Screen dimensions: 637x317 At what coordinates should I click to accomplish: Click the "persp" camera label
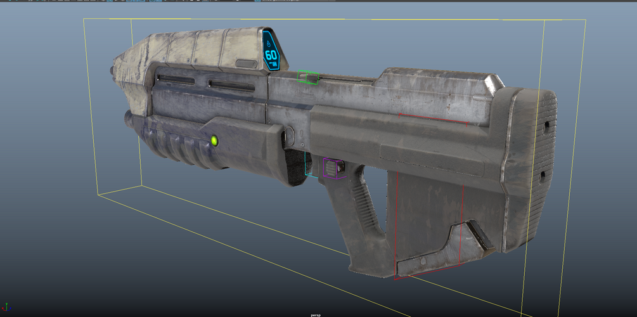tap(316, 315)
